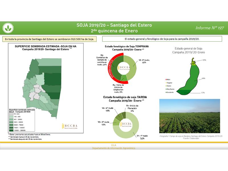Select the R1 6% segment of TARDIA donut
This screenshot has width=228, height=171.
[123, 115]
